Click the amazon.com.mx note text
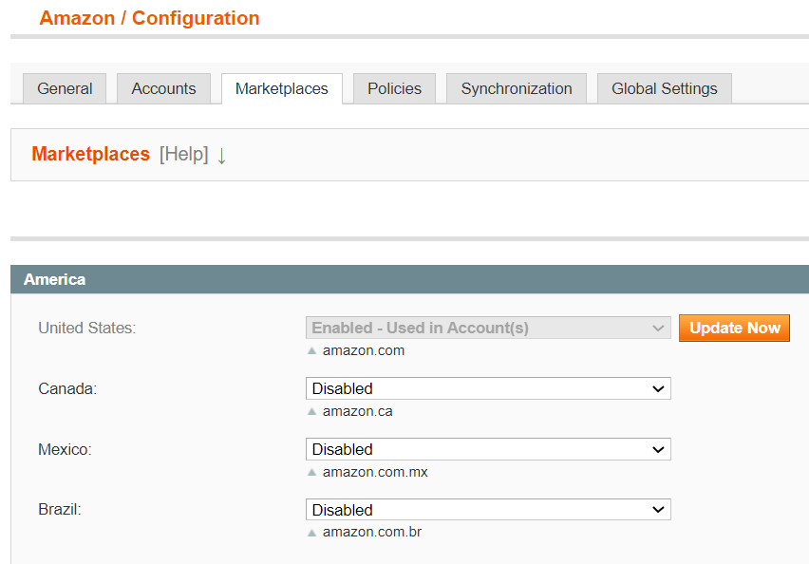The width and height of the screenshot is (809, 564). coord(375,472)
